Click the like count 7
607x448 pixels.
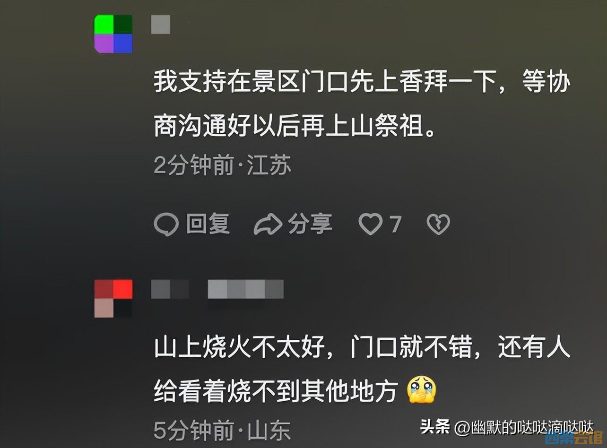[x=395, y=224]
